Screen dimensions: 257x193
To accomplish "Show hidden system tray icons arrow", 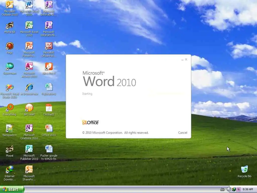I will pos(229,189).
